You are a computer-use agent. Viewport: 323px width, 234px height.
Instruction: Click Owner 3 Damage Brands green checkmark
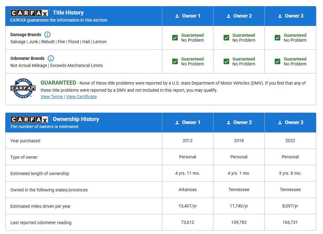tap(277, 38)
